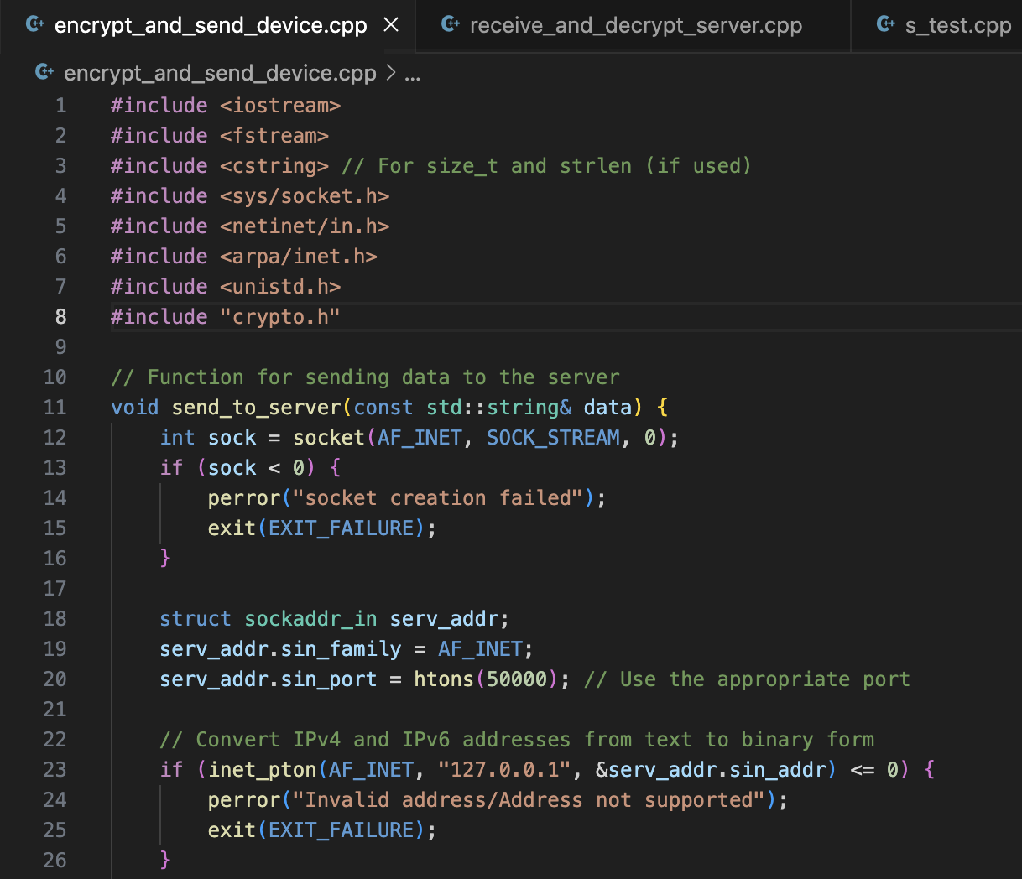Click the "Invalid address/Address not supported" string
Image resolution: width=1022 pixels, height=879 pixels.
529,800
